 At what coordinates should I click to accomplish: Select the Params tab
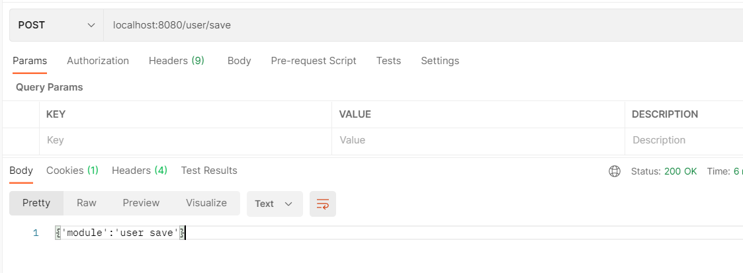coord(30,61)
